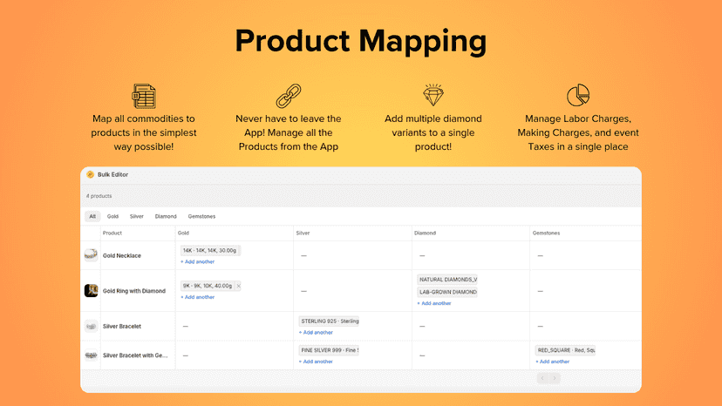Click the FINE SILVER 999 tag

(x=329, y=350)
